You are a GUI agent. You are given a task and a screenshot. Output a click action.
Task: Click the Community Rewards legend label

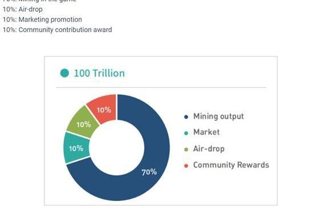point(231,165)
